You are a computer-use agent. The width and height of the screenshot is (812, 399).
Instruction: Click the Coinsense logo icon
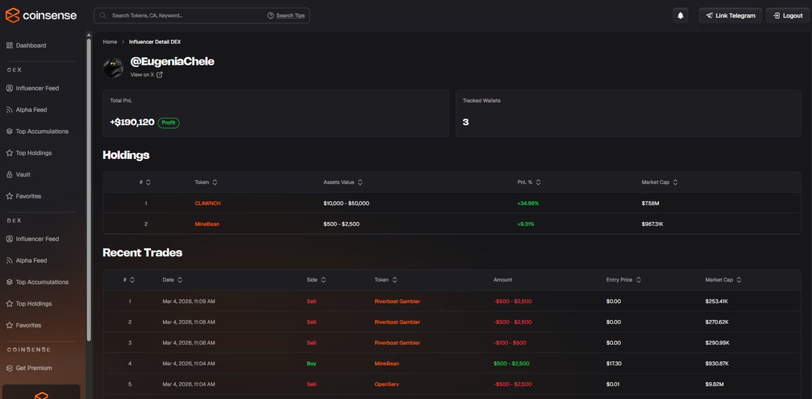point(12,16)
